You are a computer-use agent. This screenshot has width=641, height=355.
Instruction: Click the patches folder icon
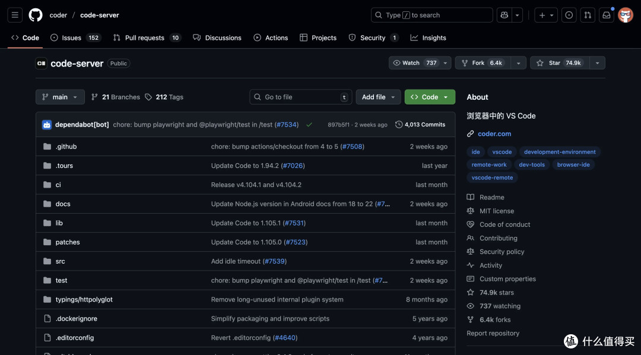(x=47, y=242)
